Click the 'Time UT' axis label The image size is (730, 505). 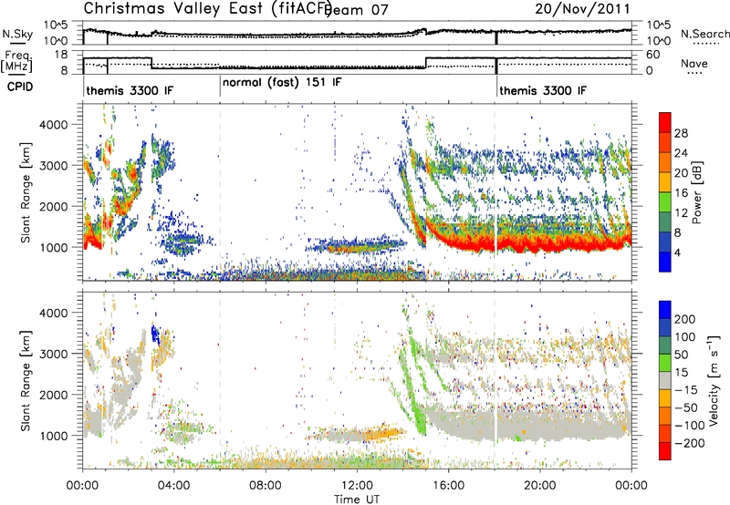pyautogui.click(x=357, y=500)
